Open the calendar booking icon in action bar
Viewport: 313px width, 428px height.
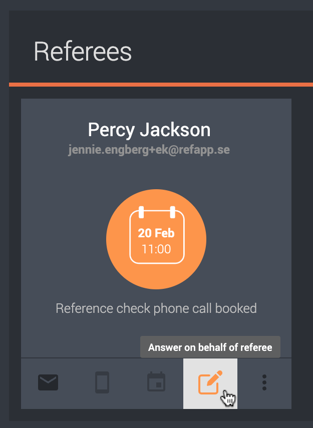point(156,381)
